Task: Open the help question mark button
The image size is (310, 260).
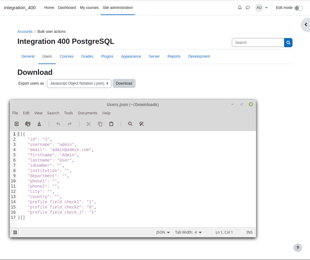Action: (297, 248)
